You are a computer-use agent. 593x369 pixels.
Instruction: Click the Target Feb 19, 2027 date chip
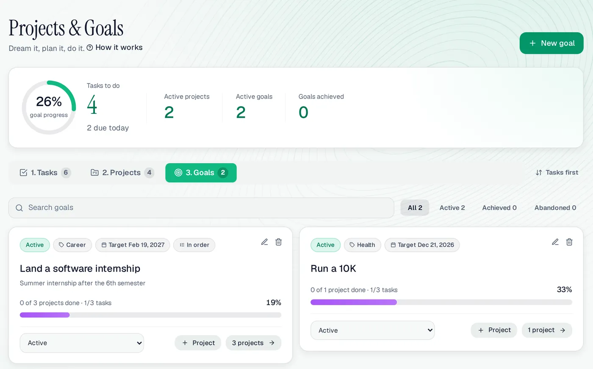[133, 245]
